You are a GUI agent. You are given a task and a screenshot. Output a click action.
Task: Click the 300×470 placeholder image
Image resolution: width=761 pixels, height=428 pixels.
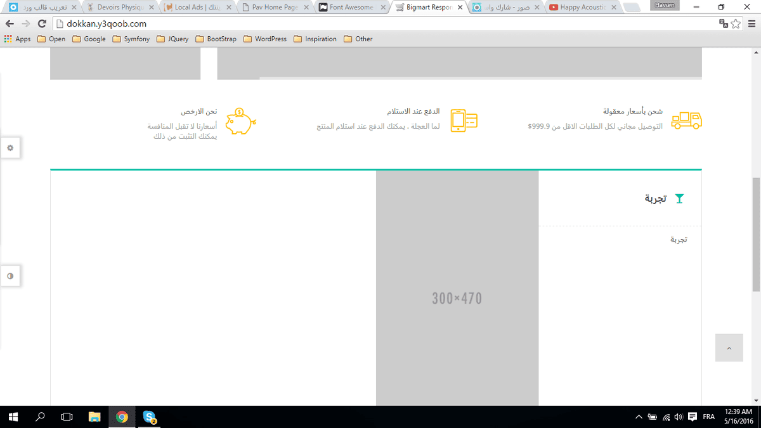click(457, 289)
